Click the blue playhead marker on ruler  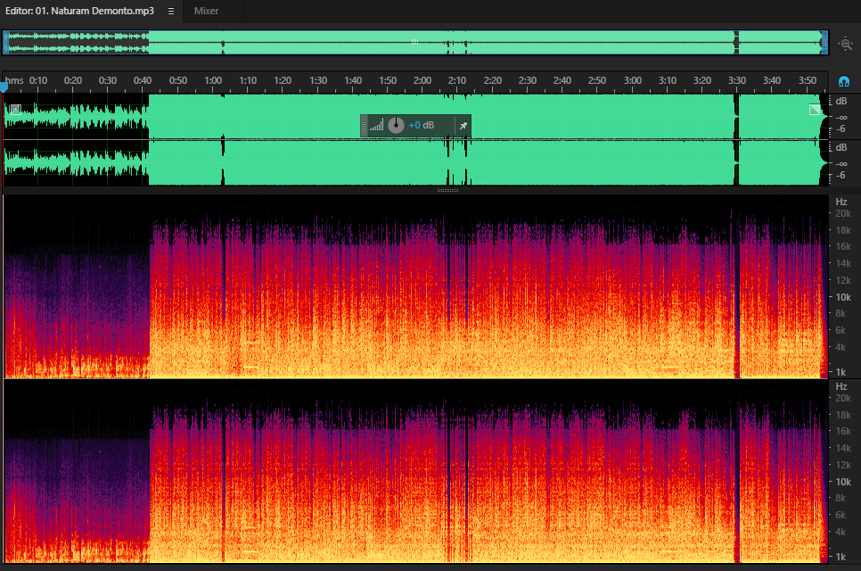click(x=4, y=87)
